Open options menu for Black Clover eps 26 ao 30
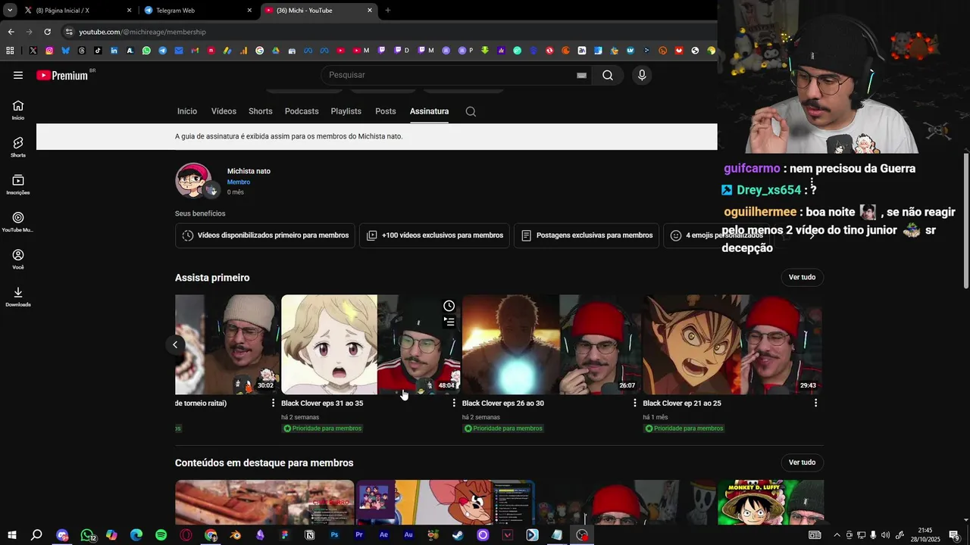Image resolution: width=970 pixels, height=545 pixels. point(635,403)
